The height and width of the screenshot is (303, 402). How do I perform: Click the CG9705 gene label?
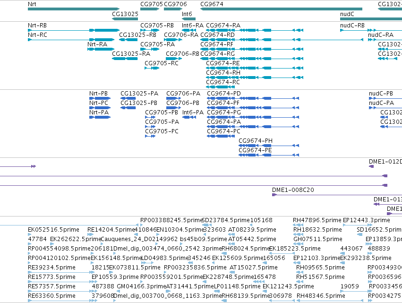(x=152, y=4)
